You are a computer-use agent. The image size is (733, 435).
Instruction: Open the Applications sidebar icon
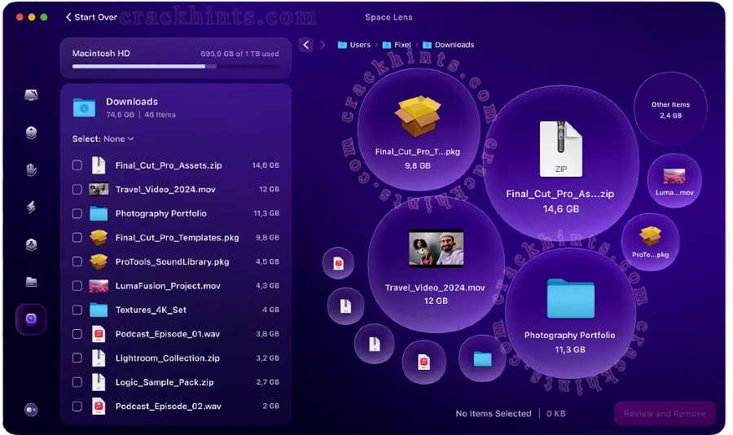pyautogui.click(x=31, y=244)
